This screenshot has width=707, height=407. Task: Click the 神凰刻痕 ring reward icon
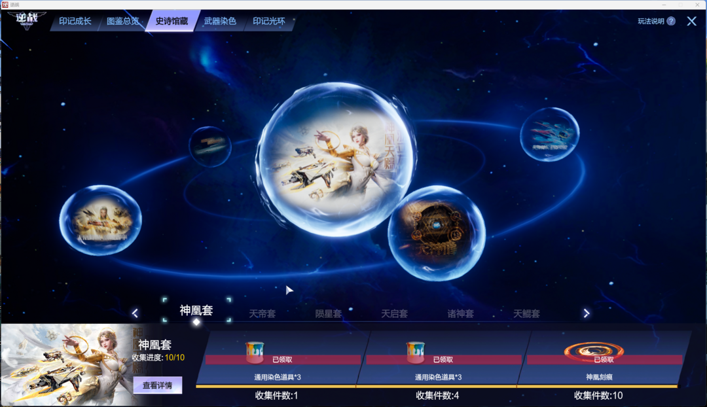[x=594, y=351]
